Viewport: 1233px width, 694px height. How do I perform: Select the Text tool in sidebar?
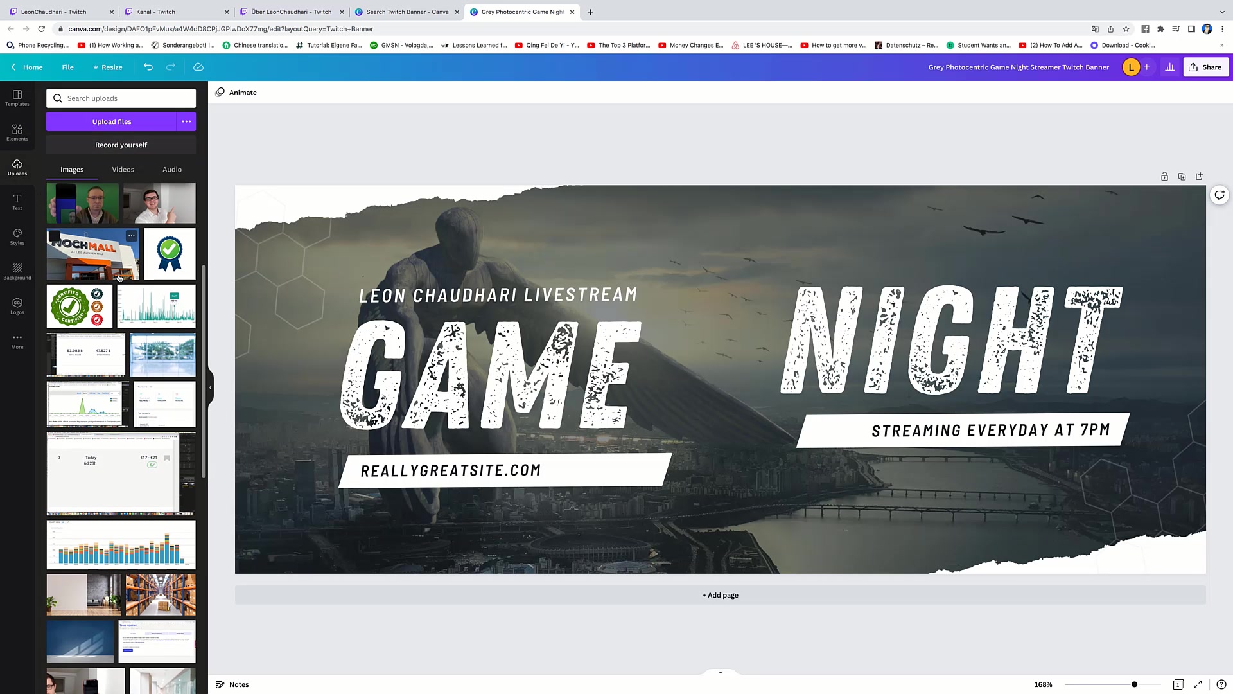click(17, 202)
